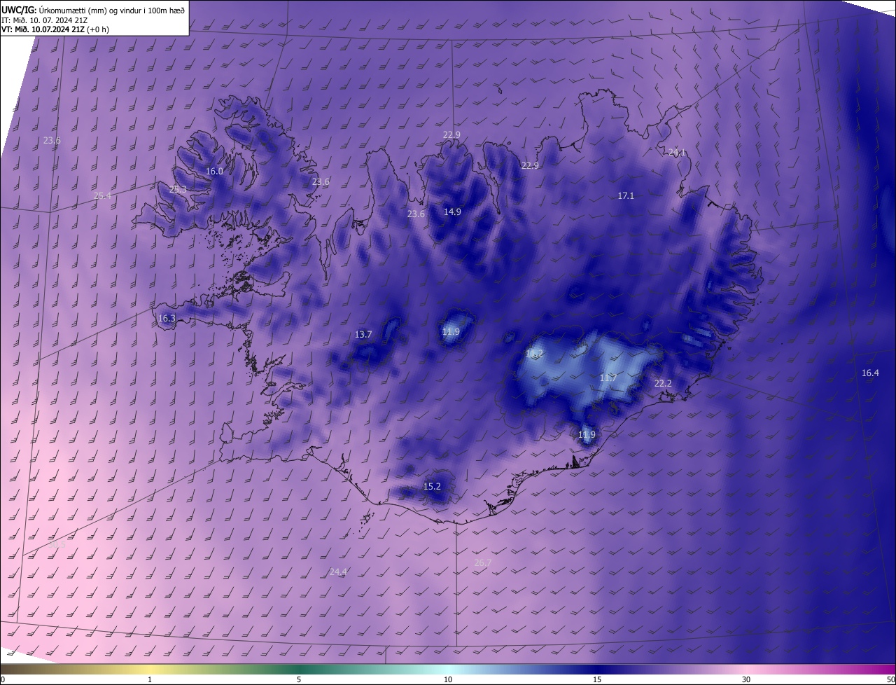The width and height of the screenshot is (896, 685).
Task: Click the 14.9 value in north Iceland
Action: point(452,212)
